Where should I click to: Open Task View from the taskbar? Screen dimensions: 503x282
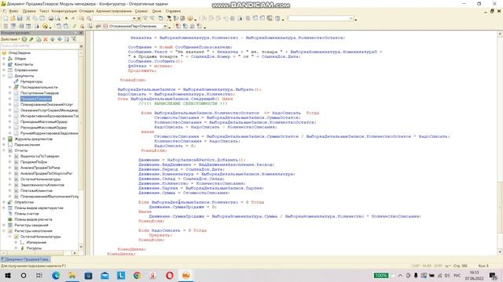[x=39, y=275]
